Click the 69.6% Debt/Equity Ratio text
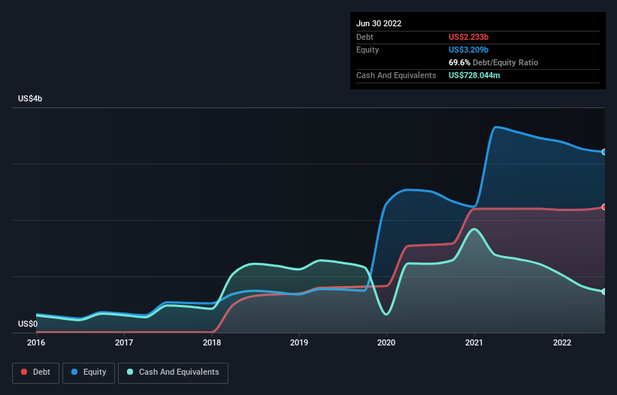 (x=494, y=62)
